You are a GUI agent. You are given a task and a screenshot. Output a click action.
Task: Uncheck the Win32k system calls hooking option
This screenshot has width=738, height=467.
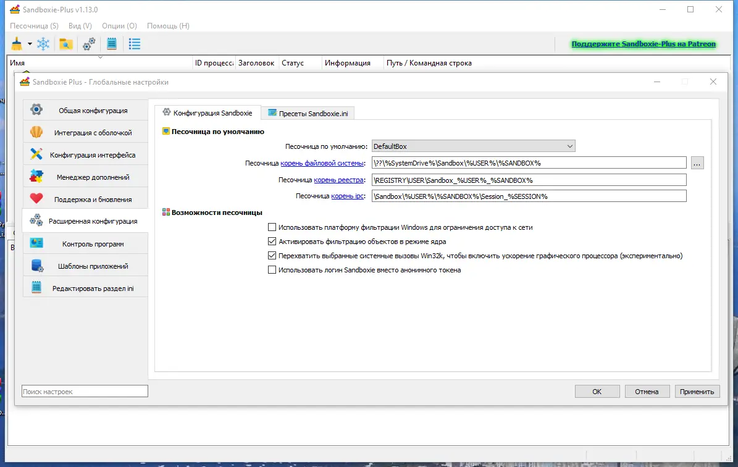click(272, 256)
